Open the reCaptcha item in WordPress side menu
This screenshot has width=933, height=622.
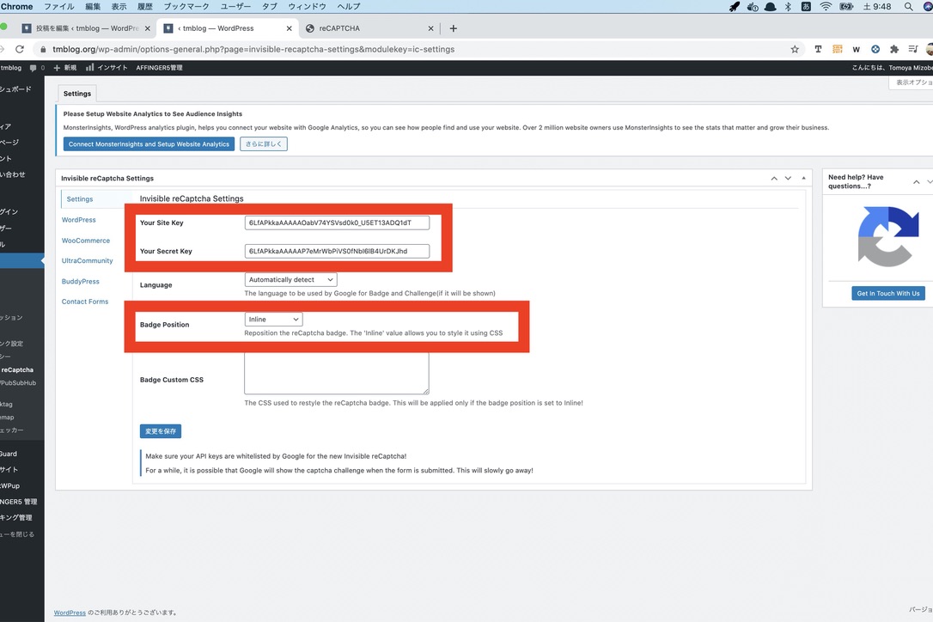coord(18,370)
